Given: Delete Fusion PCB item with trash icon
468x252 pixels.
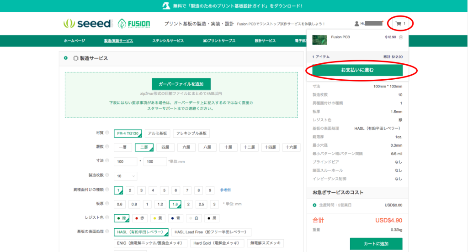Looking at the screenshot, I should pos(400,37).
